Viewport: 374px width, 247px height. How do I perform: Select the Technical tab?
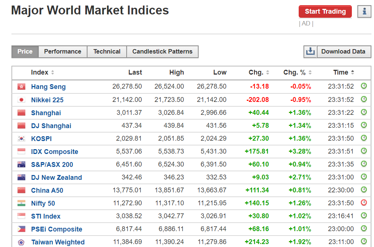pos(107,51)
